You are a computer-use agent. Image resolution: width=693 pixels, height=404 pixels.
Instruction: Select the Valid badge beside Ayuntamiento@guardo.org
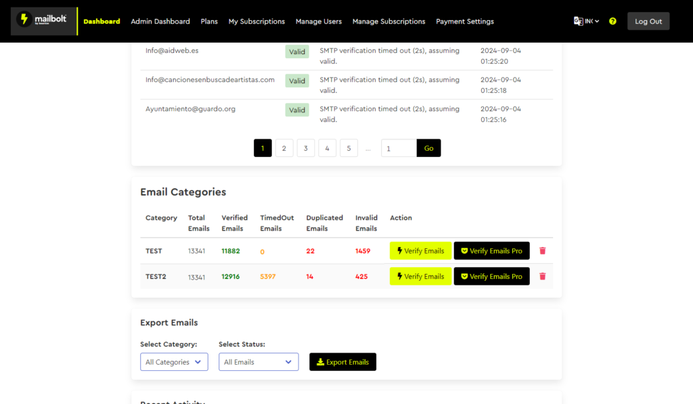(x=296, y=109)
